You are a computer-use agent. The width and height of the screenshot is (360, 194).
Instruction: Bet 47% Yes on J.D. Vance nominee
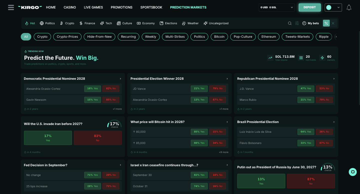pyautogui.click(x=306, y=88)
